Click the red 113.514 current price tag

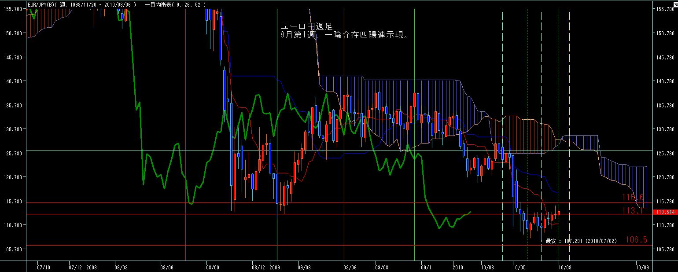665,212
